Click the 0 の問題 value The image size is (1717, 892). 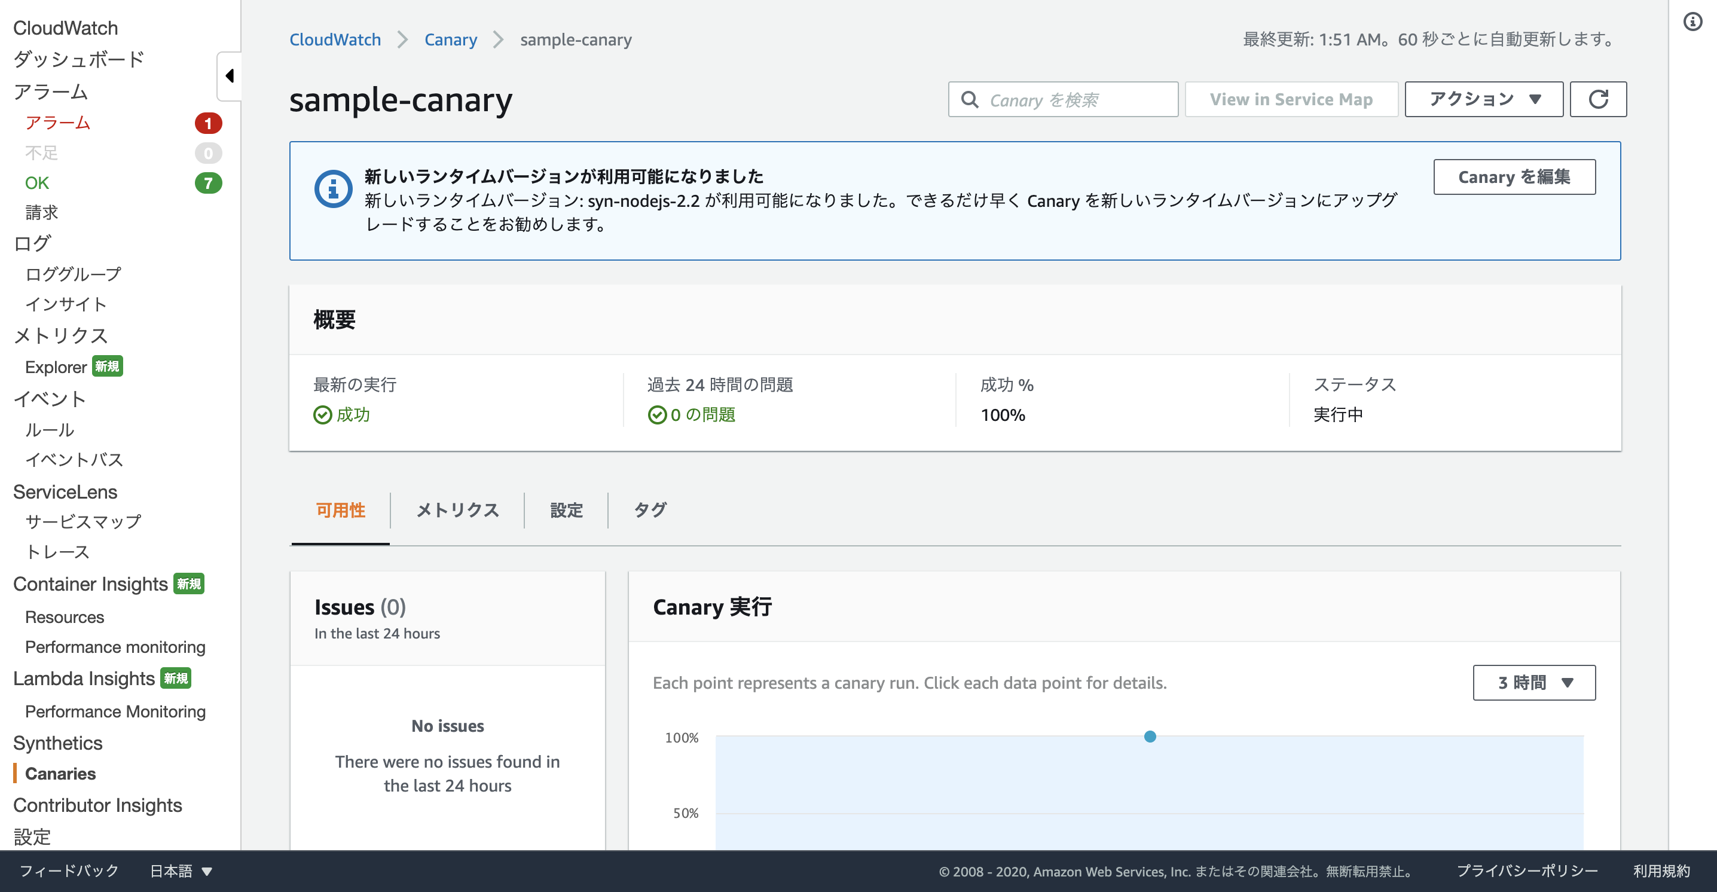click(x=702, y=415)
